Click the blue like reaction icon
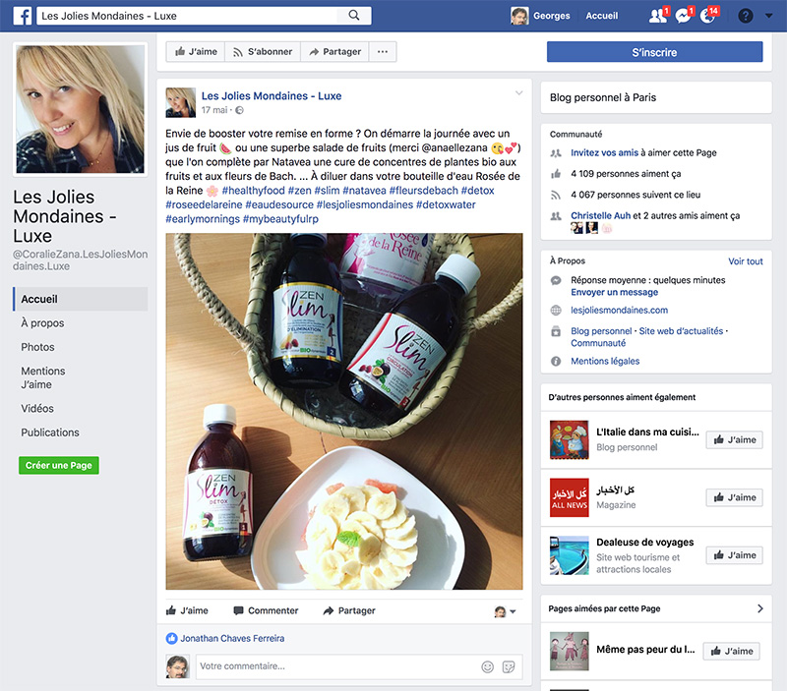The height and width of the screenshot is (691, 787). 171,638
